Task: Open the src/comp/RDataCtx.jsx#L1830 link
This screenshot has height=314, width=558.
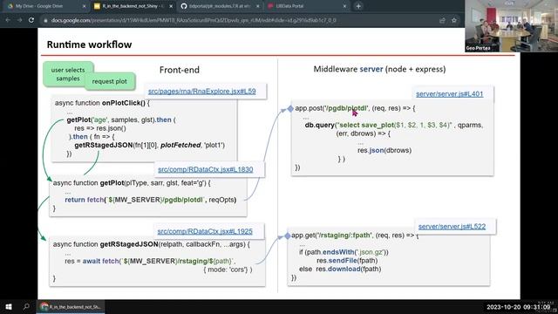Action: click(x=206, y=169)
